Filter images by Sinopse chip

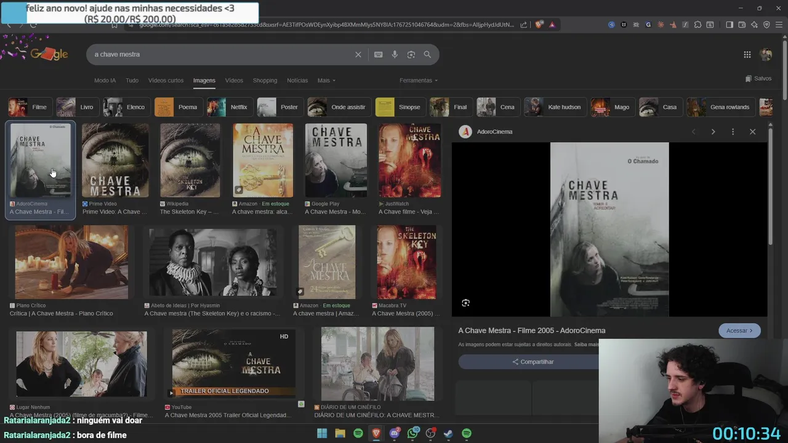400,107
